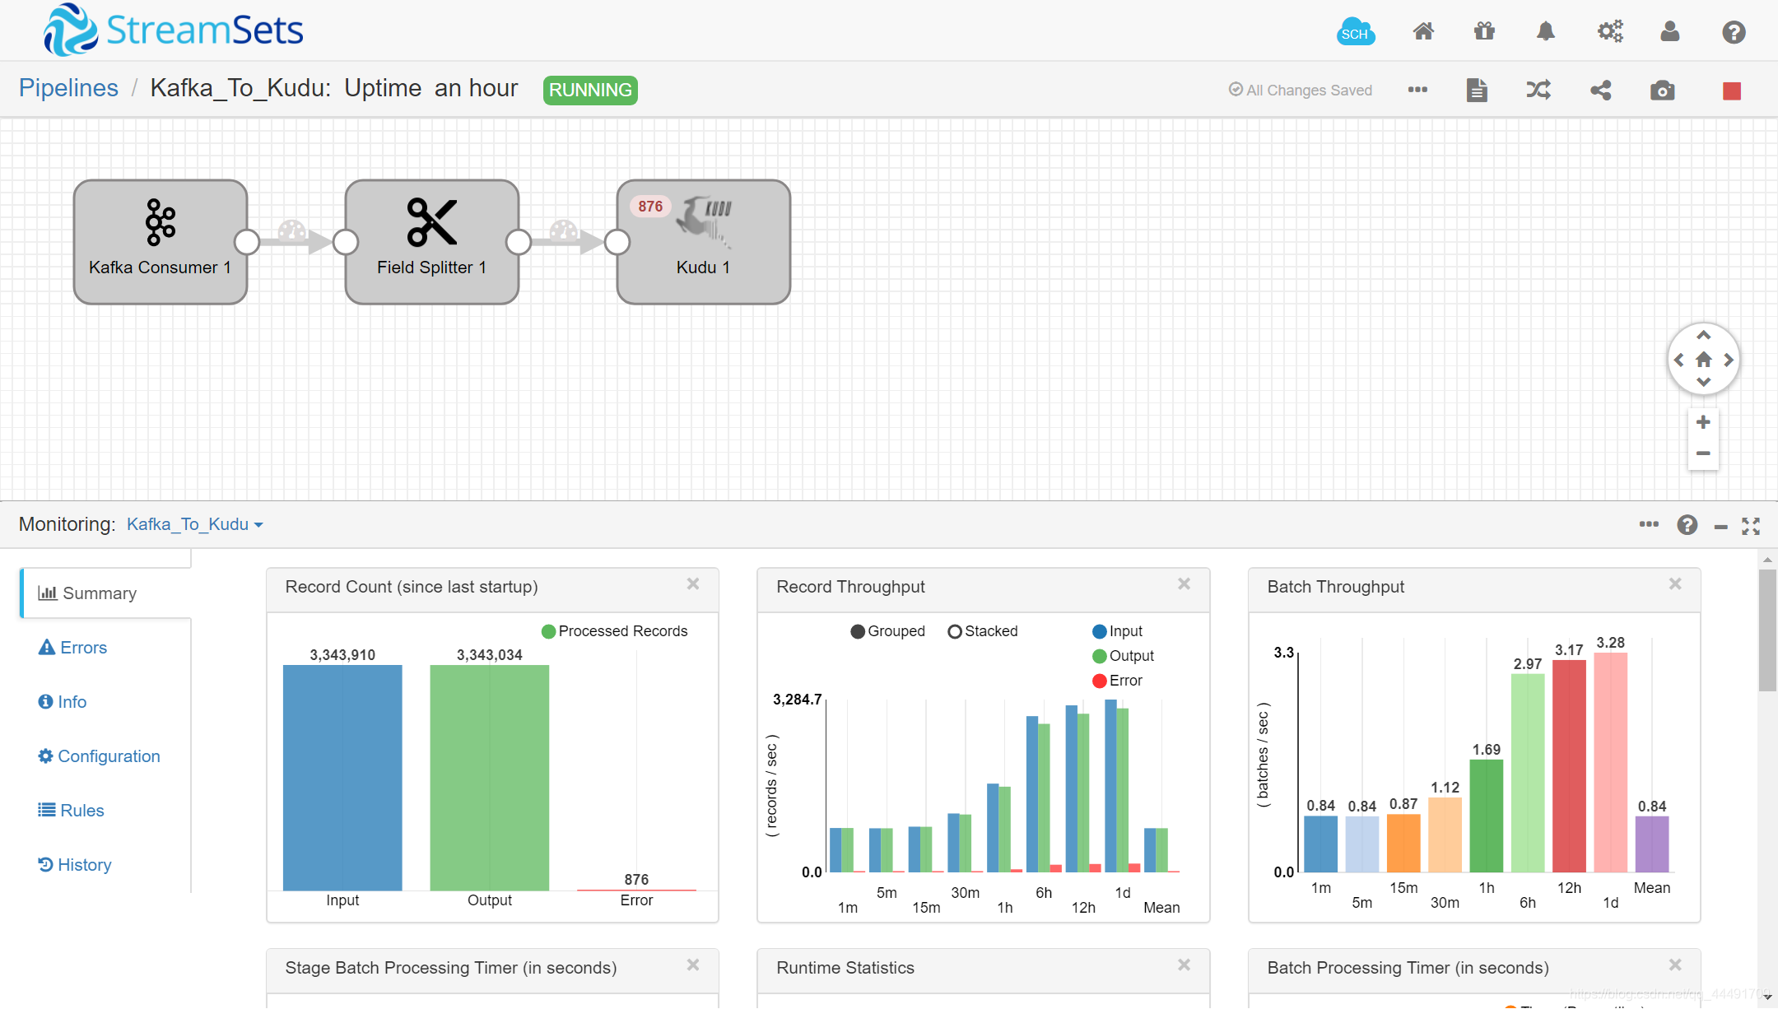Expand the pipeline actions ellipsis menu

(1417, 89)
